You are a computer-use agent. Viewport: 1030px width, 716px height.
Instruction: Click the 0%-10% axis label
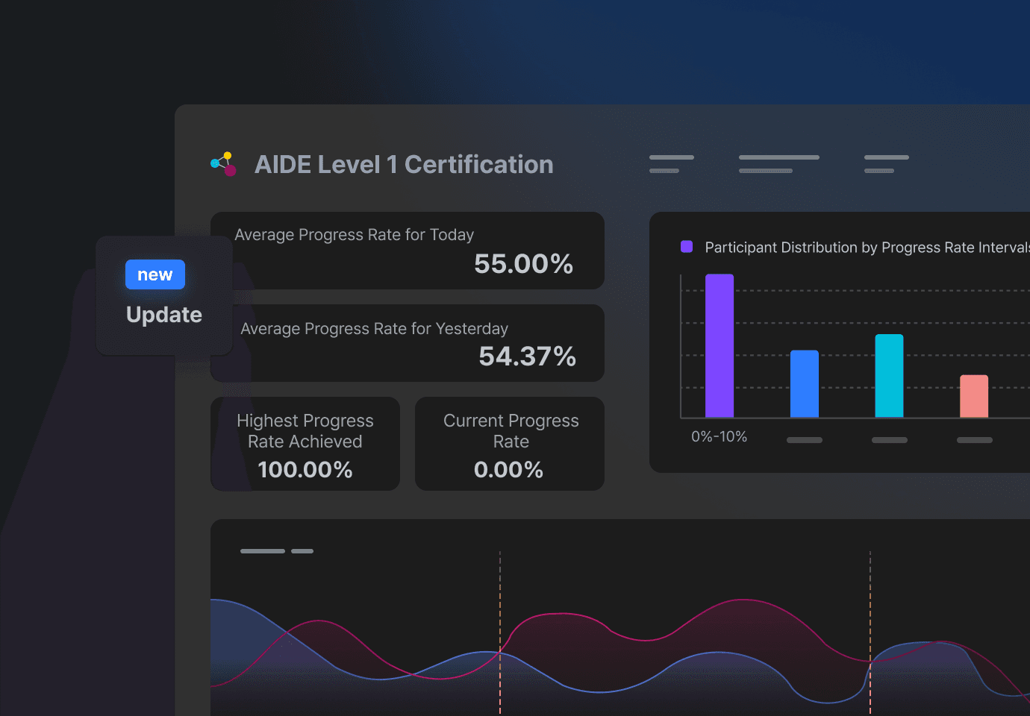[x=720, y=437]
